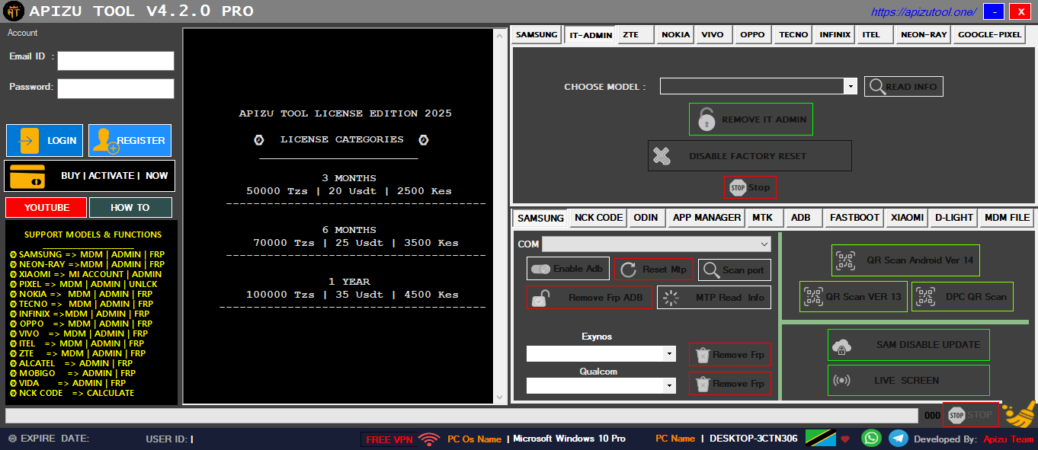This screenshot has height=450, width=1038.
Task: Activate SAM DISABLE UPDATE cloud function
Action: point(908,345)
